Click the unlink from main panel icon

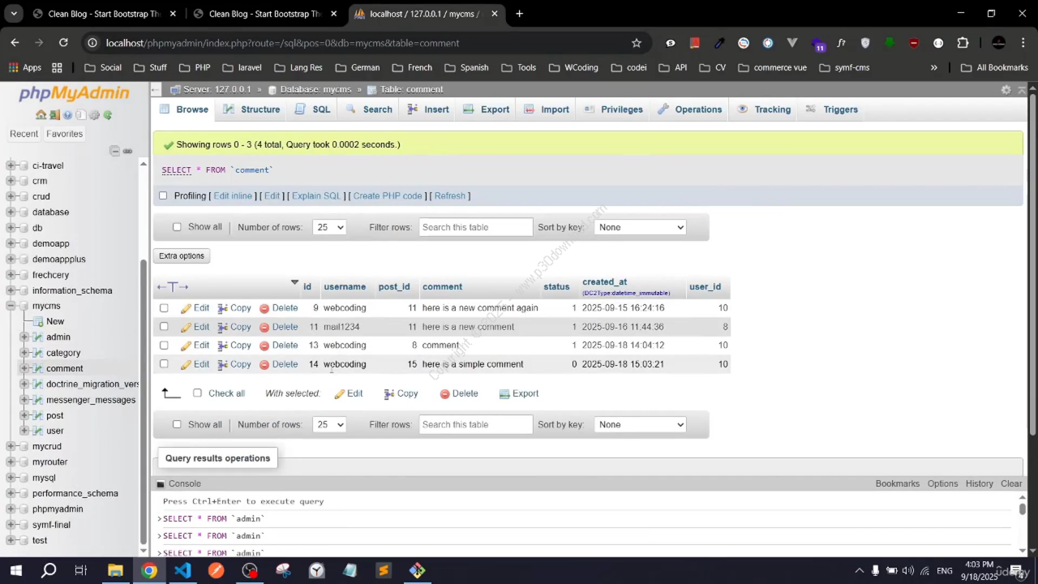click(x=127, y=151)
